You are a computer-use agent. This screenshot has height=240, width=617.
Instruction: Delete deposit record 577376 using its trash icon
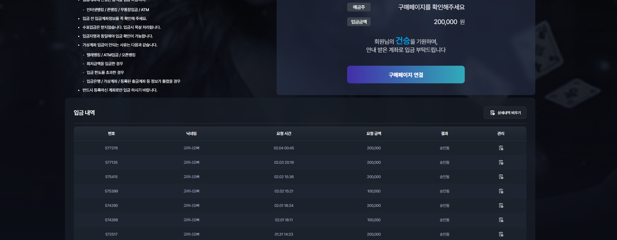click(501, 148)
